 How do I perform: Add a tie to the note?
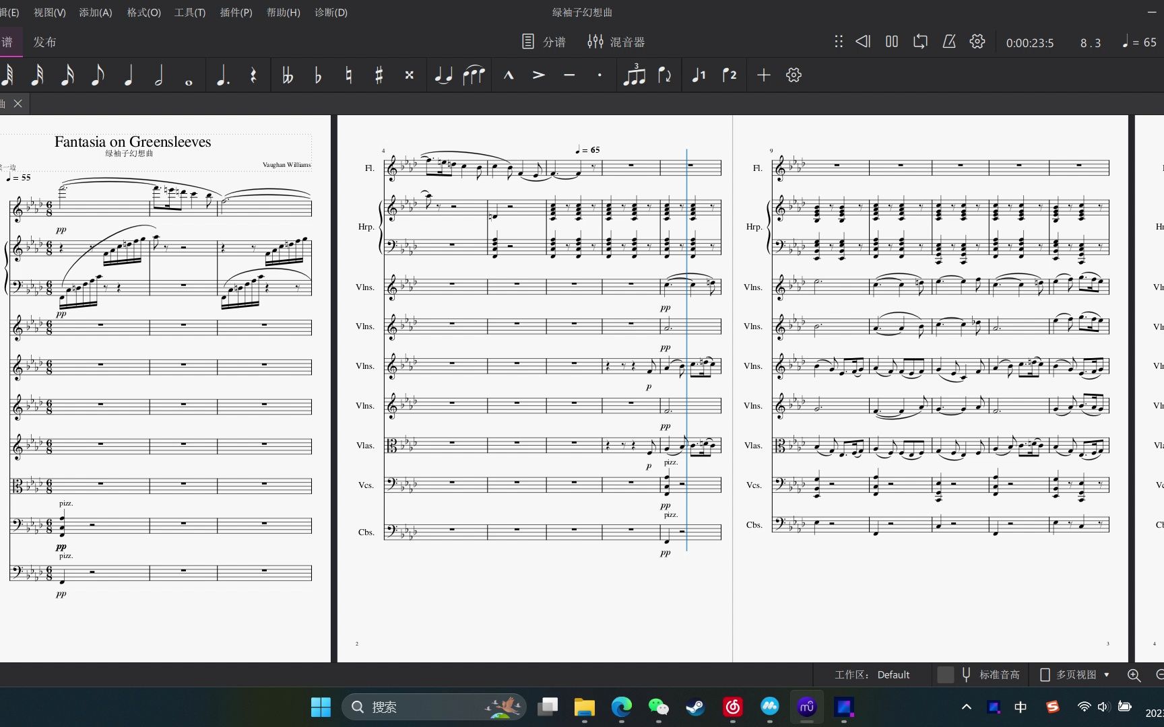coord(443,75)
